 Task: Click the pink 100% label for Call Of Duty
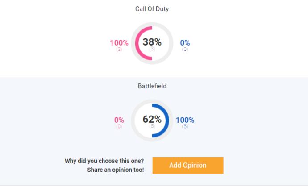click(119, 43)
